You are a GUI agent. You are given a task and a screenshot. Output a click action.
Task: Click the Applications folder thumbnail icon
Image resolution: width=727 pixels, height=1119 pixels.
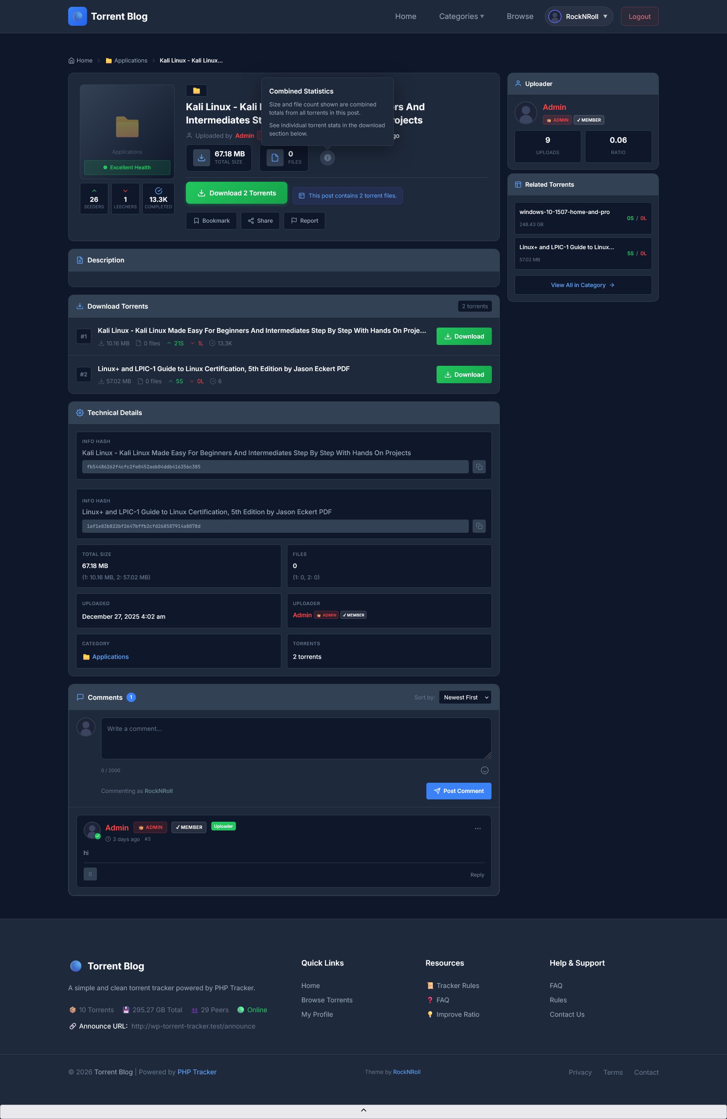126,127
